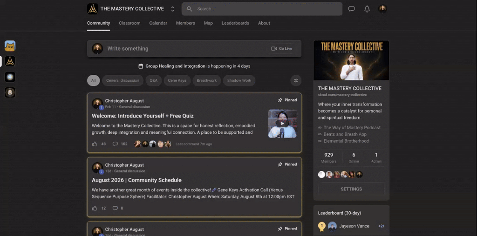This screenshot has height=236, width=477.
Task: Switch to the Map tab
Action: pyautogui.click(x=208, y=23)
